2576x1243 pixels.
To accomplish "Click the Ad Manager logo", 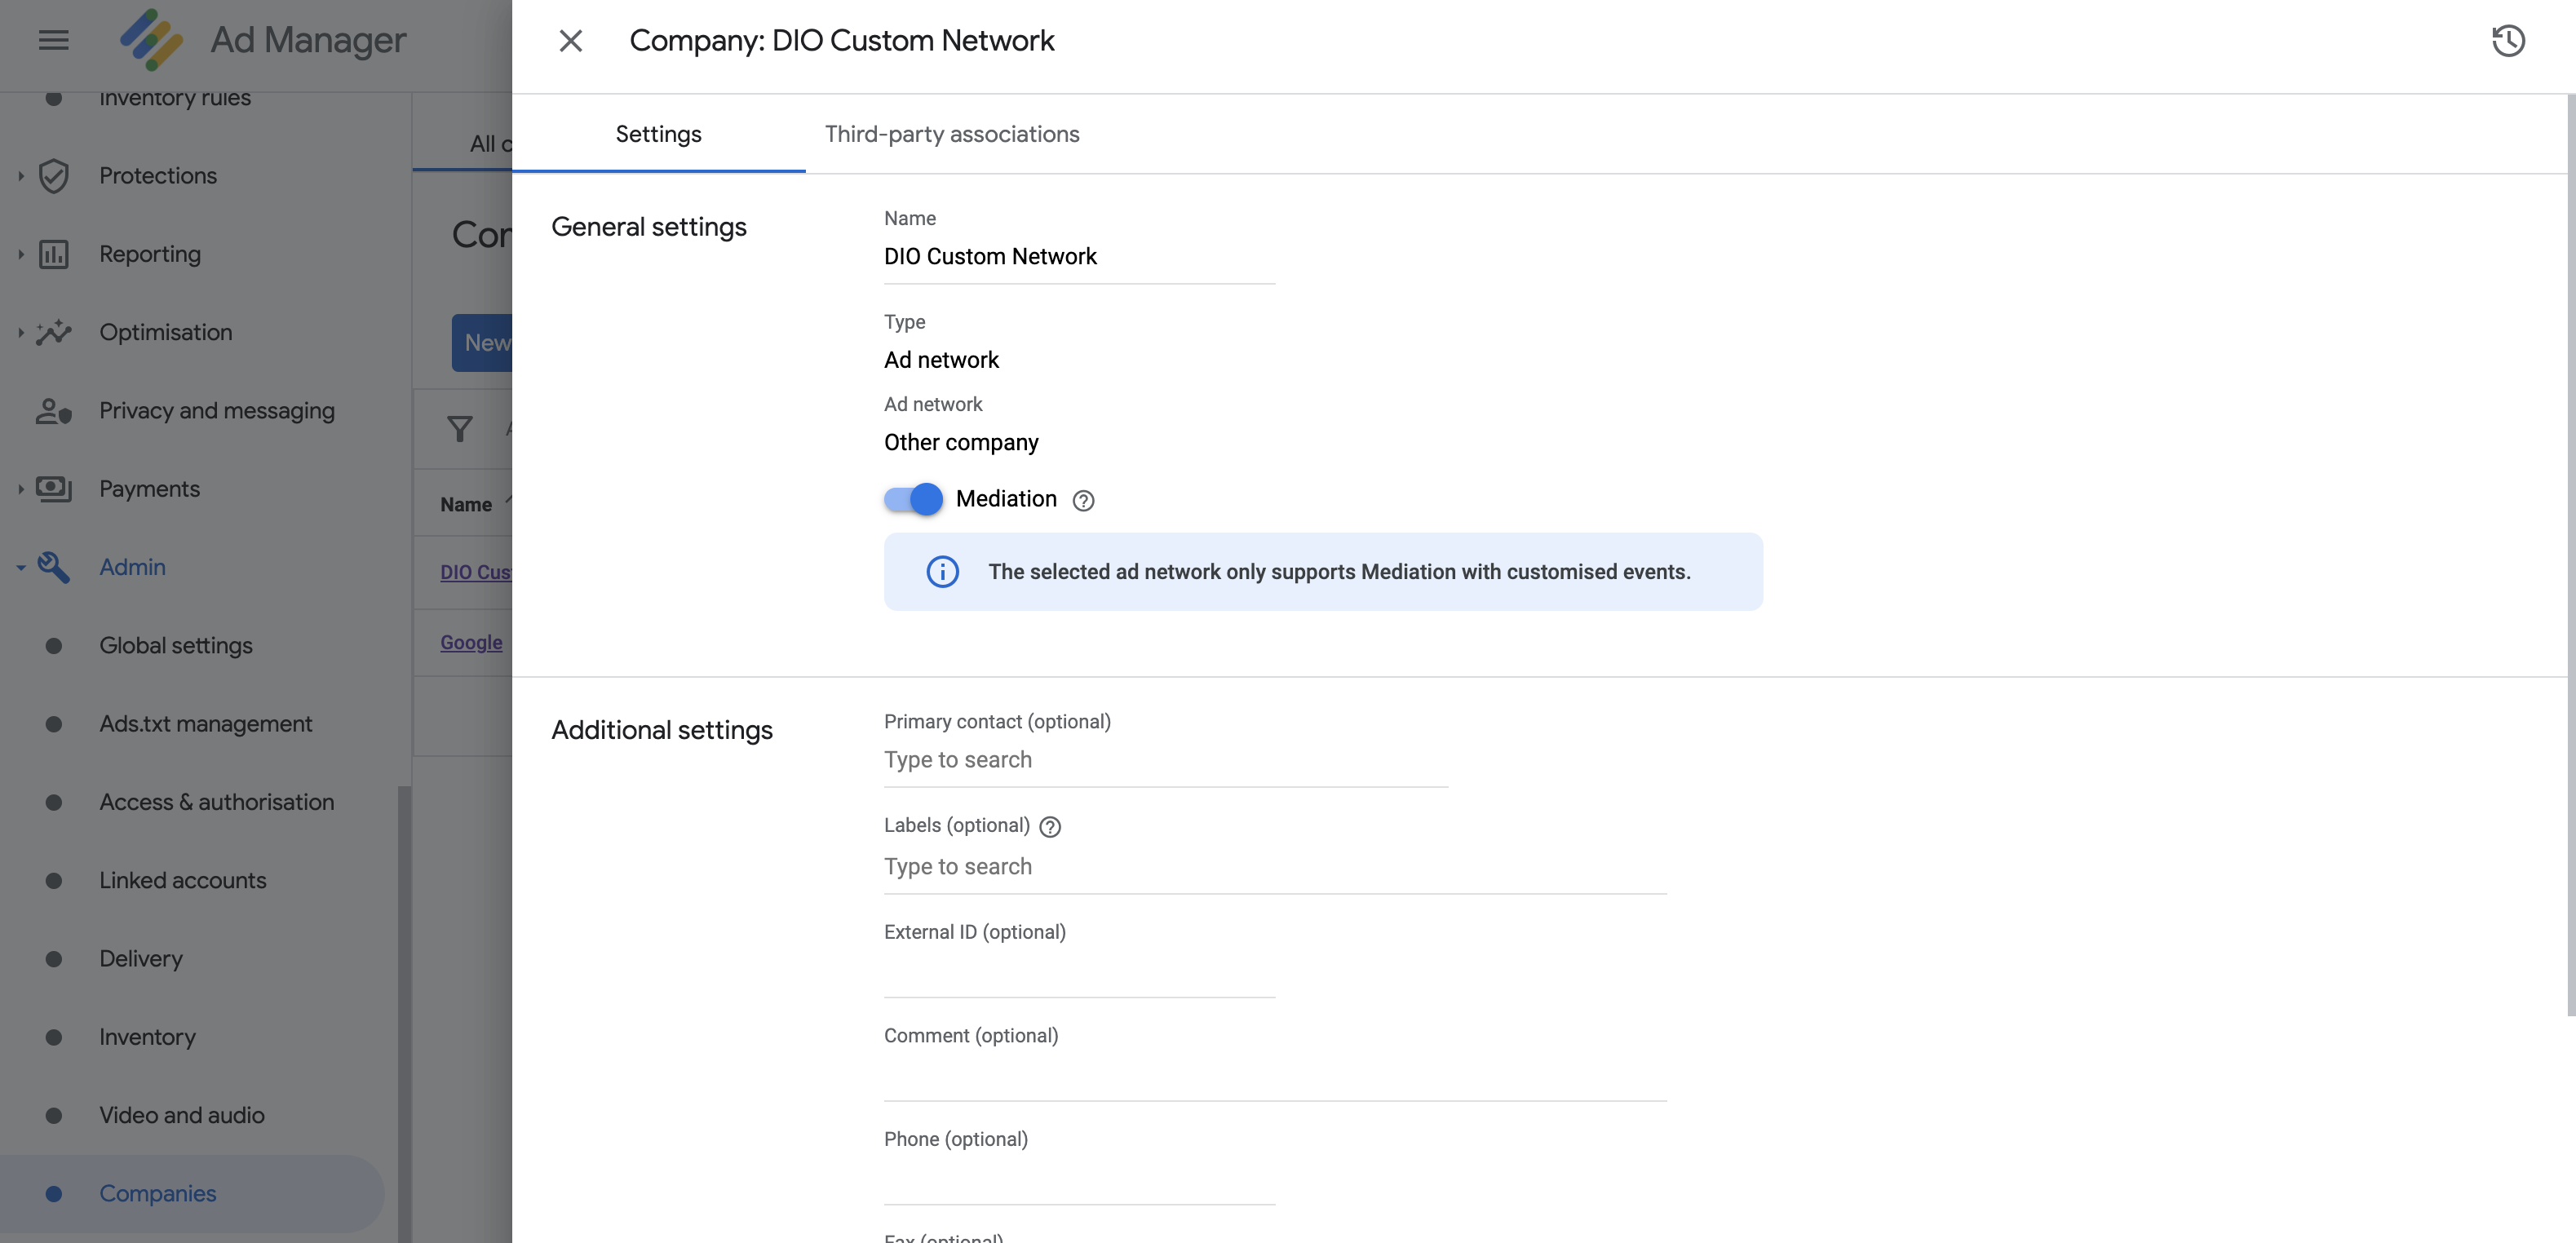I will (152, 40).
